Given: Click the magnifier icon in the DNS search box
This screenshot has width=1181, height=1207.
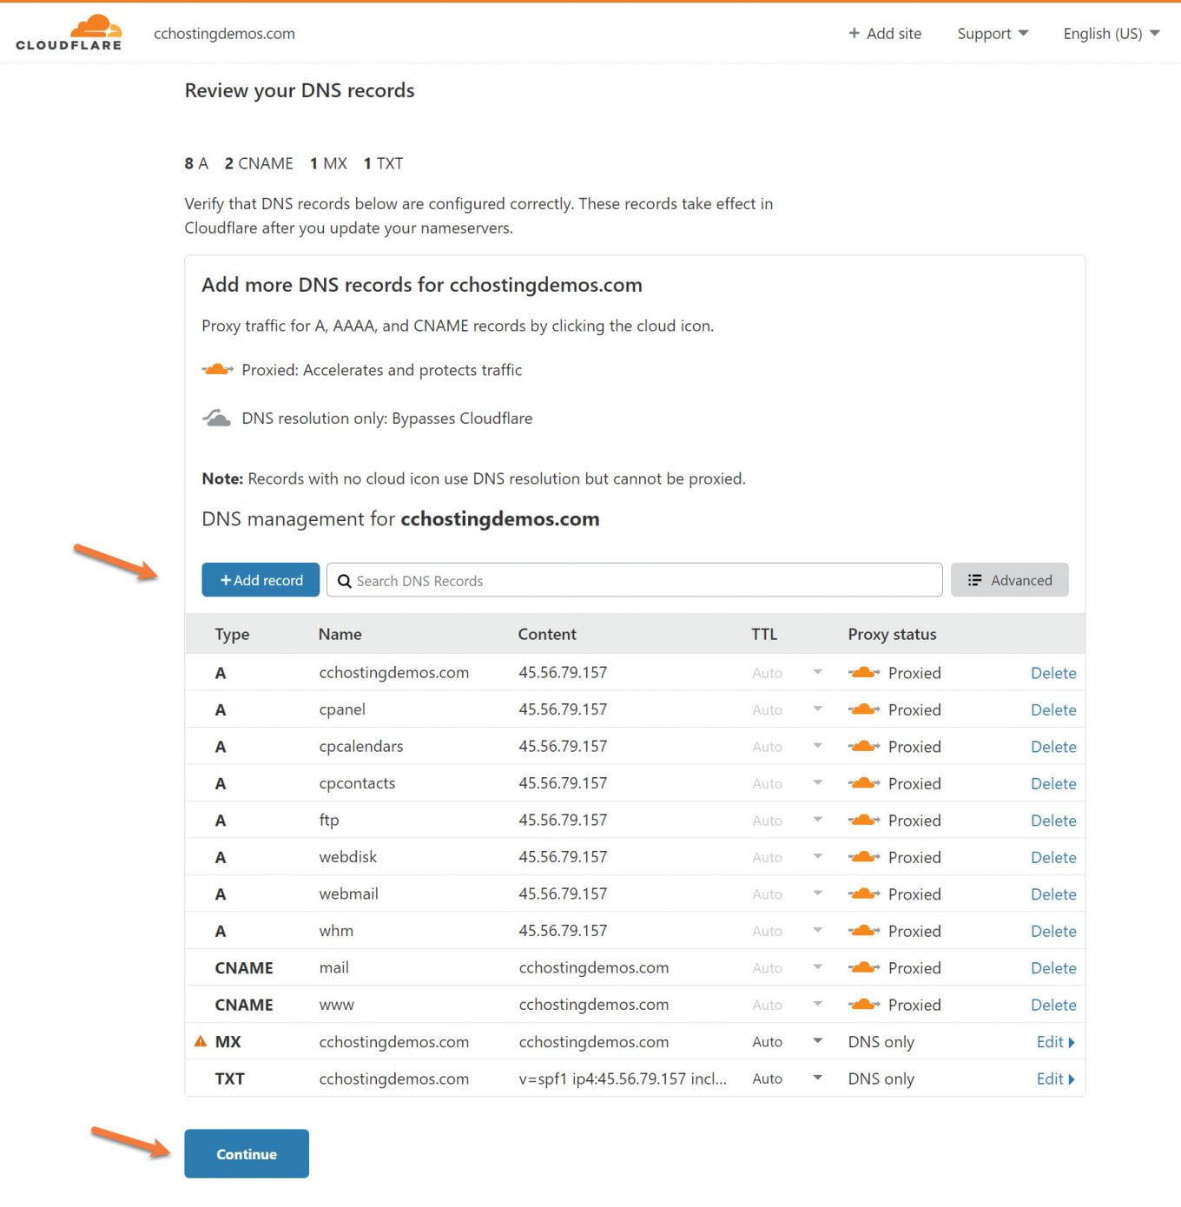Looking at the screenshot, I should [x=345, y=581].
